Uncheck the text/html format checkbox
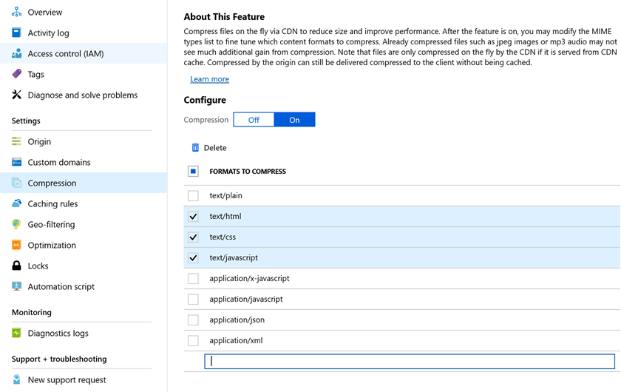The width and height of the screenshot is (621, 392). pyautogui.click(x=193, y=216)
